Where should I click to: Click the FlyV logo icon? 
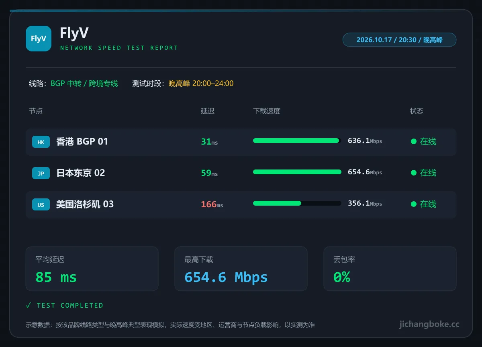[x=39, y=39]
